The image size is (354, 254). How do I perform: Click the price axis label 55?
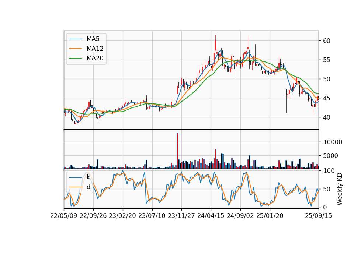[327, 60]
